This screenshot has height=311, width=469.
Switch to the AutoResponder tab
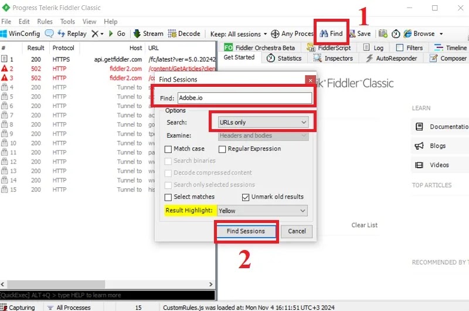tap(392, 58)
